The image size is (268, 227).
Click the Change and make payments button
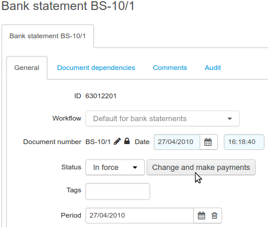[x=201, y=168]
